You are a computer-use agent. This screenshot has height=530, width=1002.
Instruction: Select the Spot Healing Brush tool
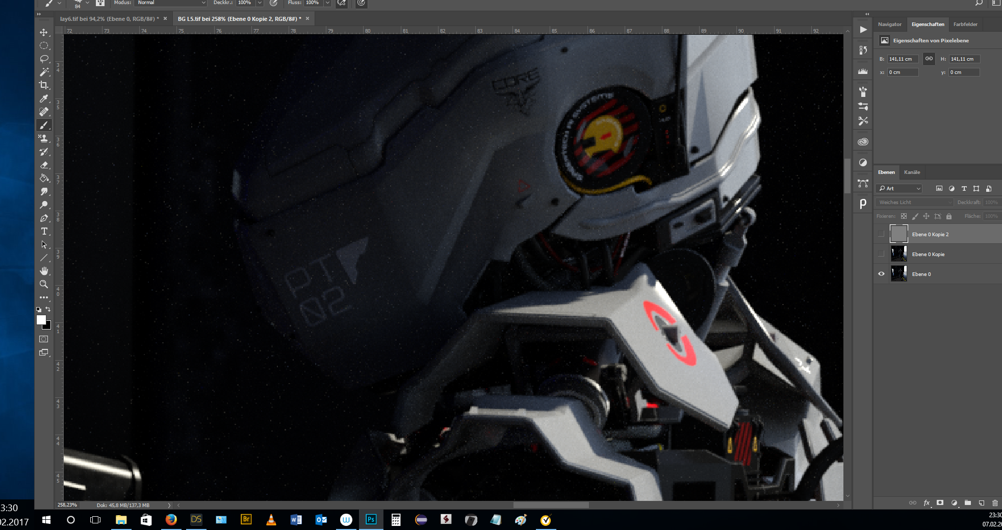44,112
